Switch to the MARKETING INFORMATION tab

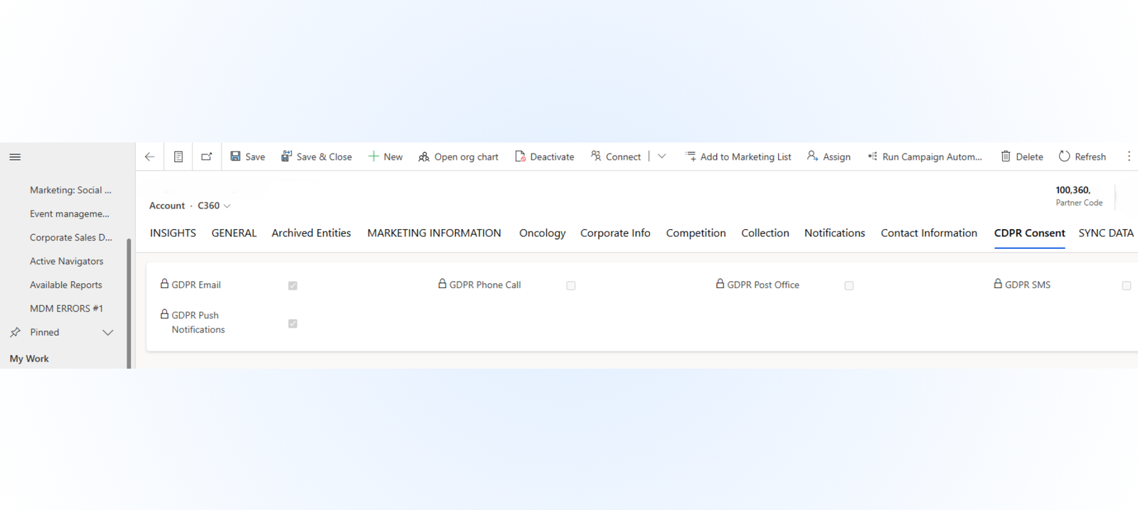tap(434, 233)
